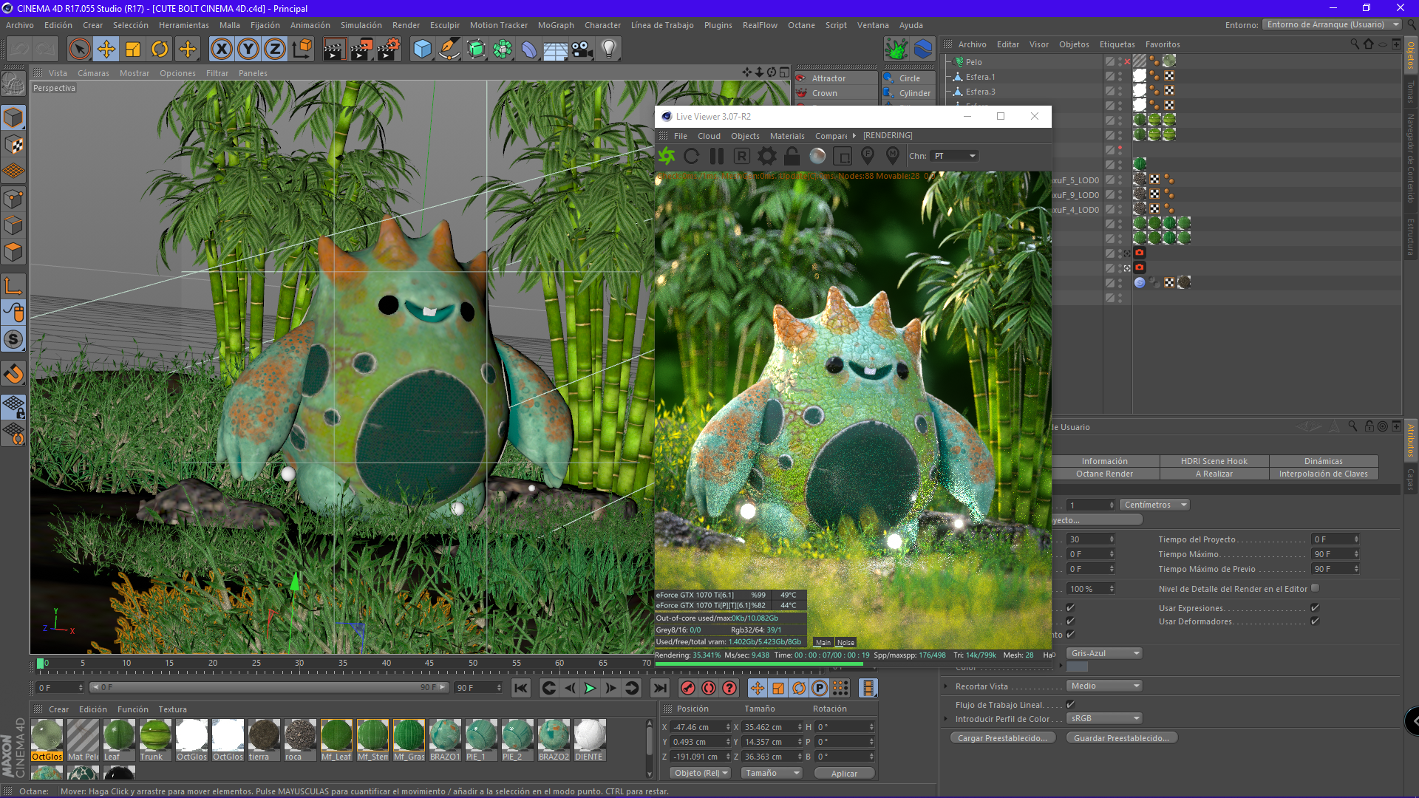Click the green timeline playhead at frame 0
The width and height of the screenshot is (1419, 798).
coord(41,664)
